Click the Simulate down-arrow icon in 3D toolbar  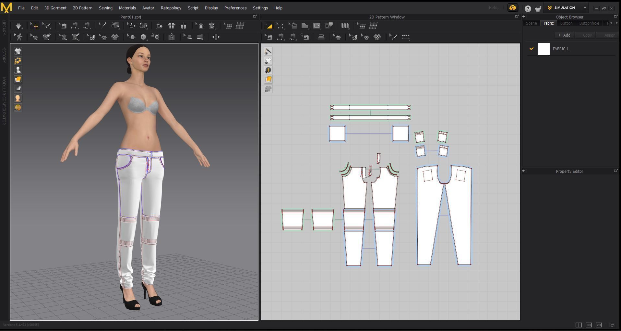pos(18,26)
